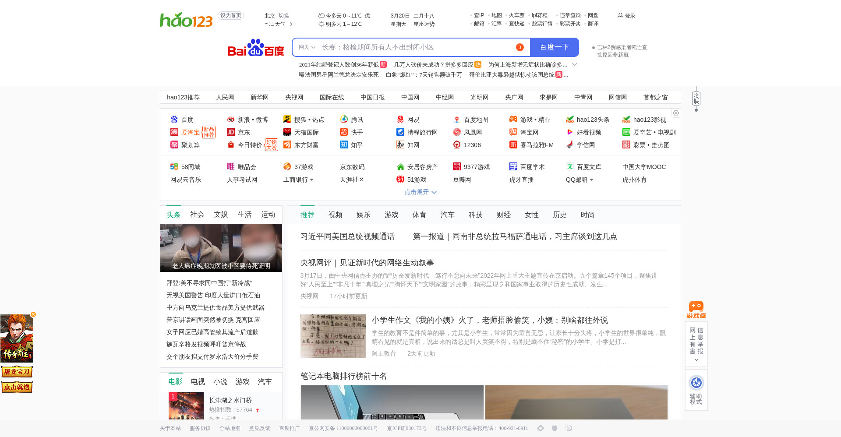Click the 辅助模式 accessibility icon
Image resolution: width=841 pixels, height=437 pixels.
point(696,383)
